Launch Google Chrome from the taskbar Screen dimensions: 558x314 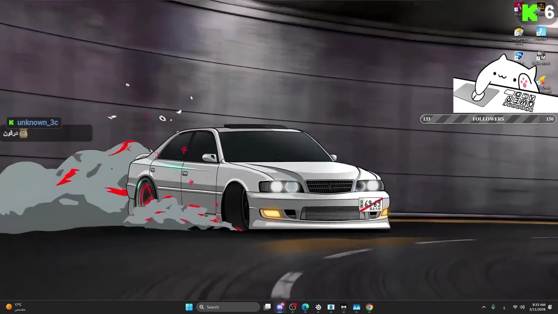coord(369,307)
